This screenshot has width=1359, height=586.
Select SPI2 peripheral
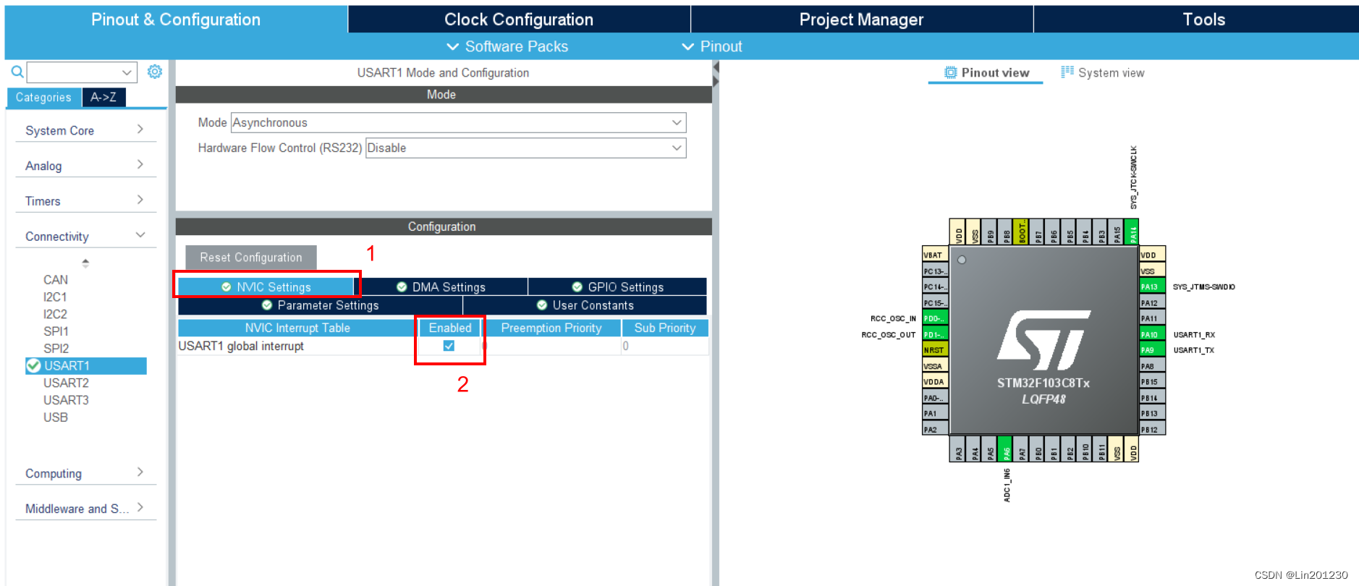point(56,349)
